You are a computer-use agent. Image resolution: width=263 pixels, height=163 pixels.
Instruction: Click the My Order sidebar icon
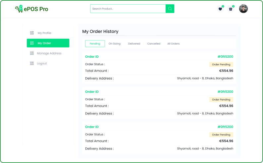(x=32, y=43)
